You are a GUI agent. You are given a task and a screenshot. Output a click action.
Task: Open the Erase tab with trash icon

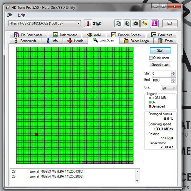pos(165,41)
